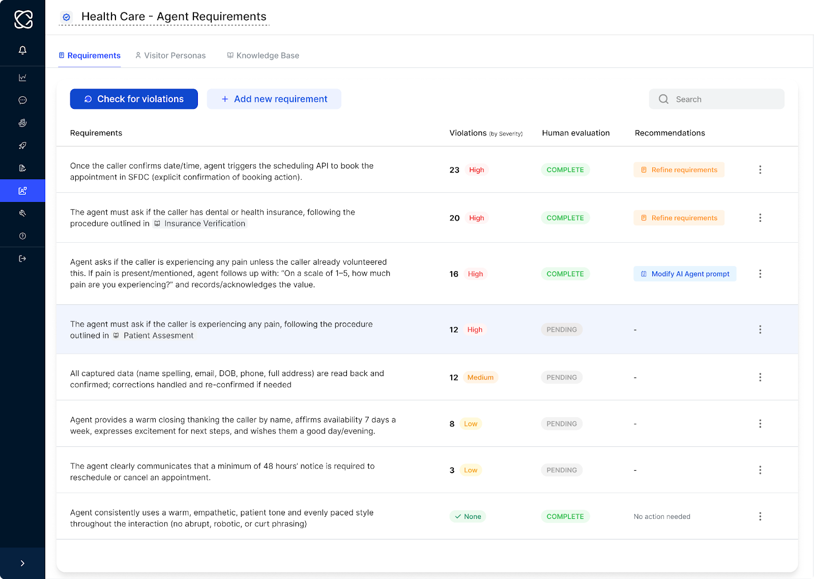Click verified badge icon beside Health Care title
The width and height of the screenshot is (814, 579).
(66, 17)
